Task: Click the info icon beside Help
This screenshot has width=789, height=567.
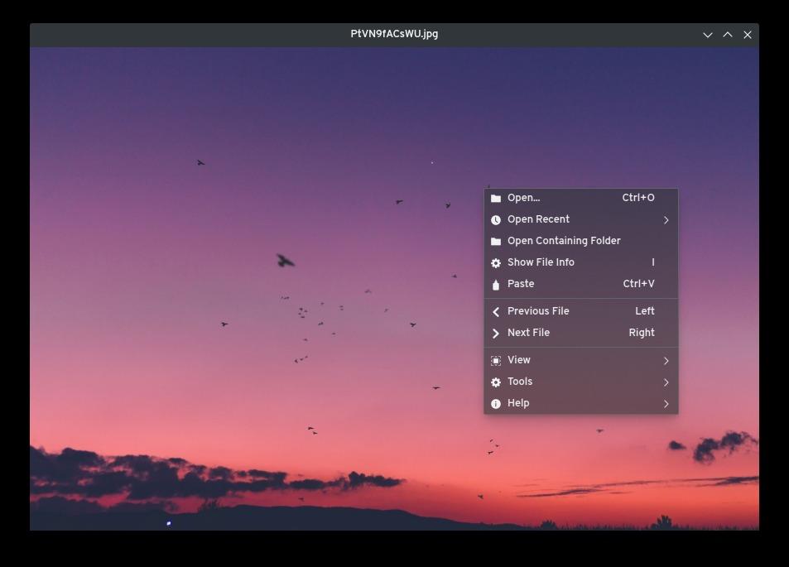Action: tap(495, 402)
